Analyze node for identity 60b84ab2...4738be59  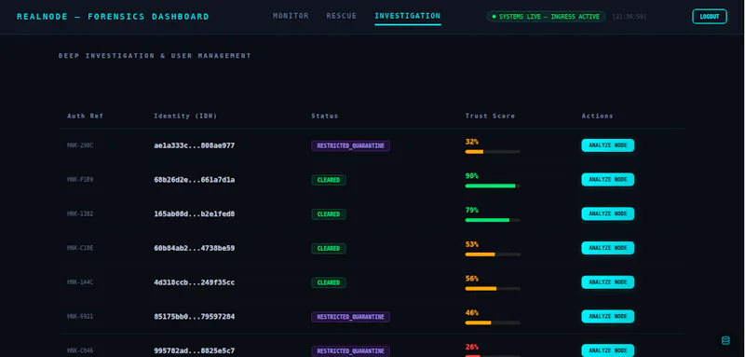click(608, 248)
